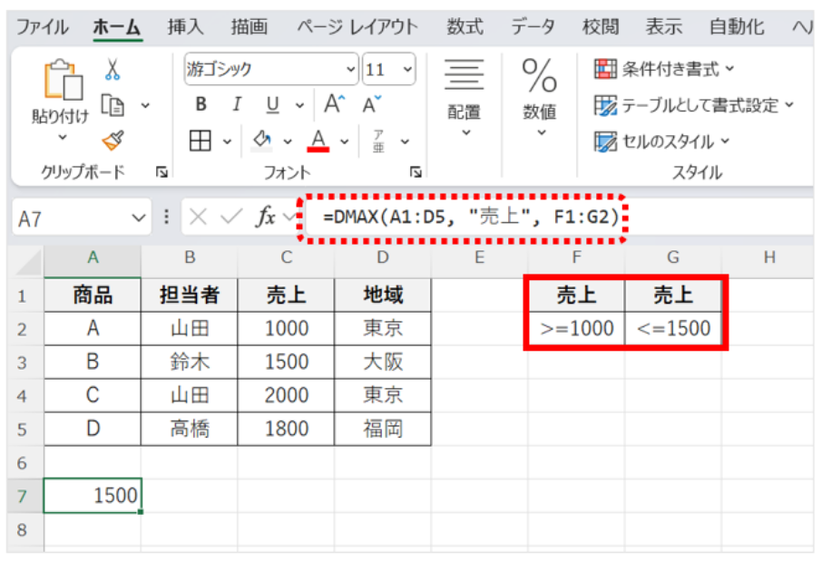Click the Increase Font Size icon
This screenshot has height=561, width=822.
click(x=335, y=105)
